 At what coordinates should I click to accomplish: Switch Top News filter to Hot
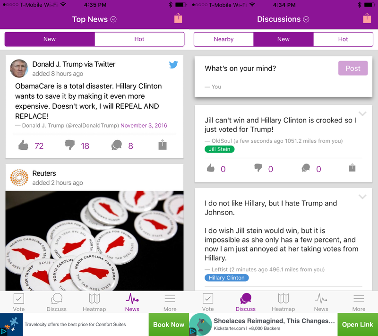(x=139, y=39)
